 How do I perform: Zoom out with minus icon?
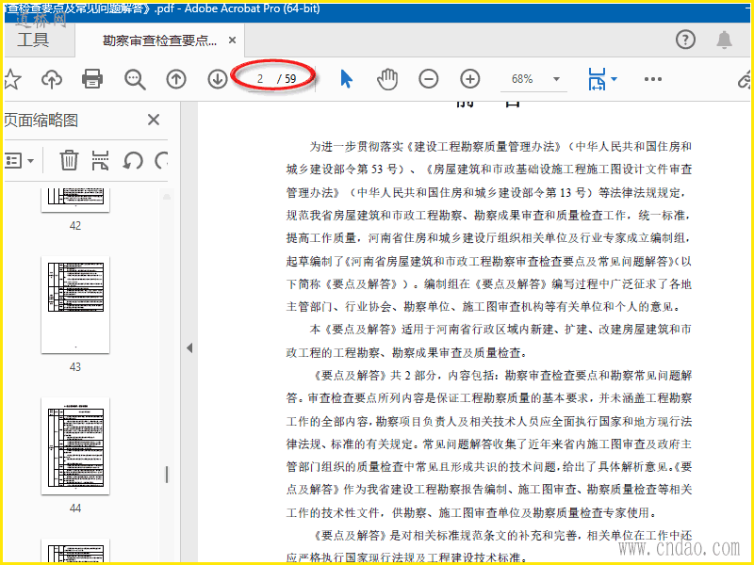tap(428, 79)
